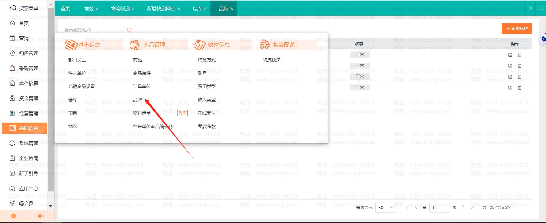Viewport: 546px width, 223px height.
Task: Click the page number input field
Action: point(440,207)
